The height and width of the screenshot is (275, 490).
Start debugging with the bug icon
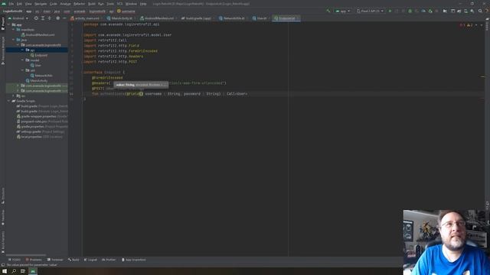click(410, 11)
